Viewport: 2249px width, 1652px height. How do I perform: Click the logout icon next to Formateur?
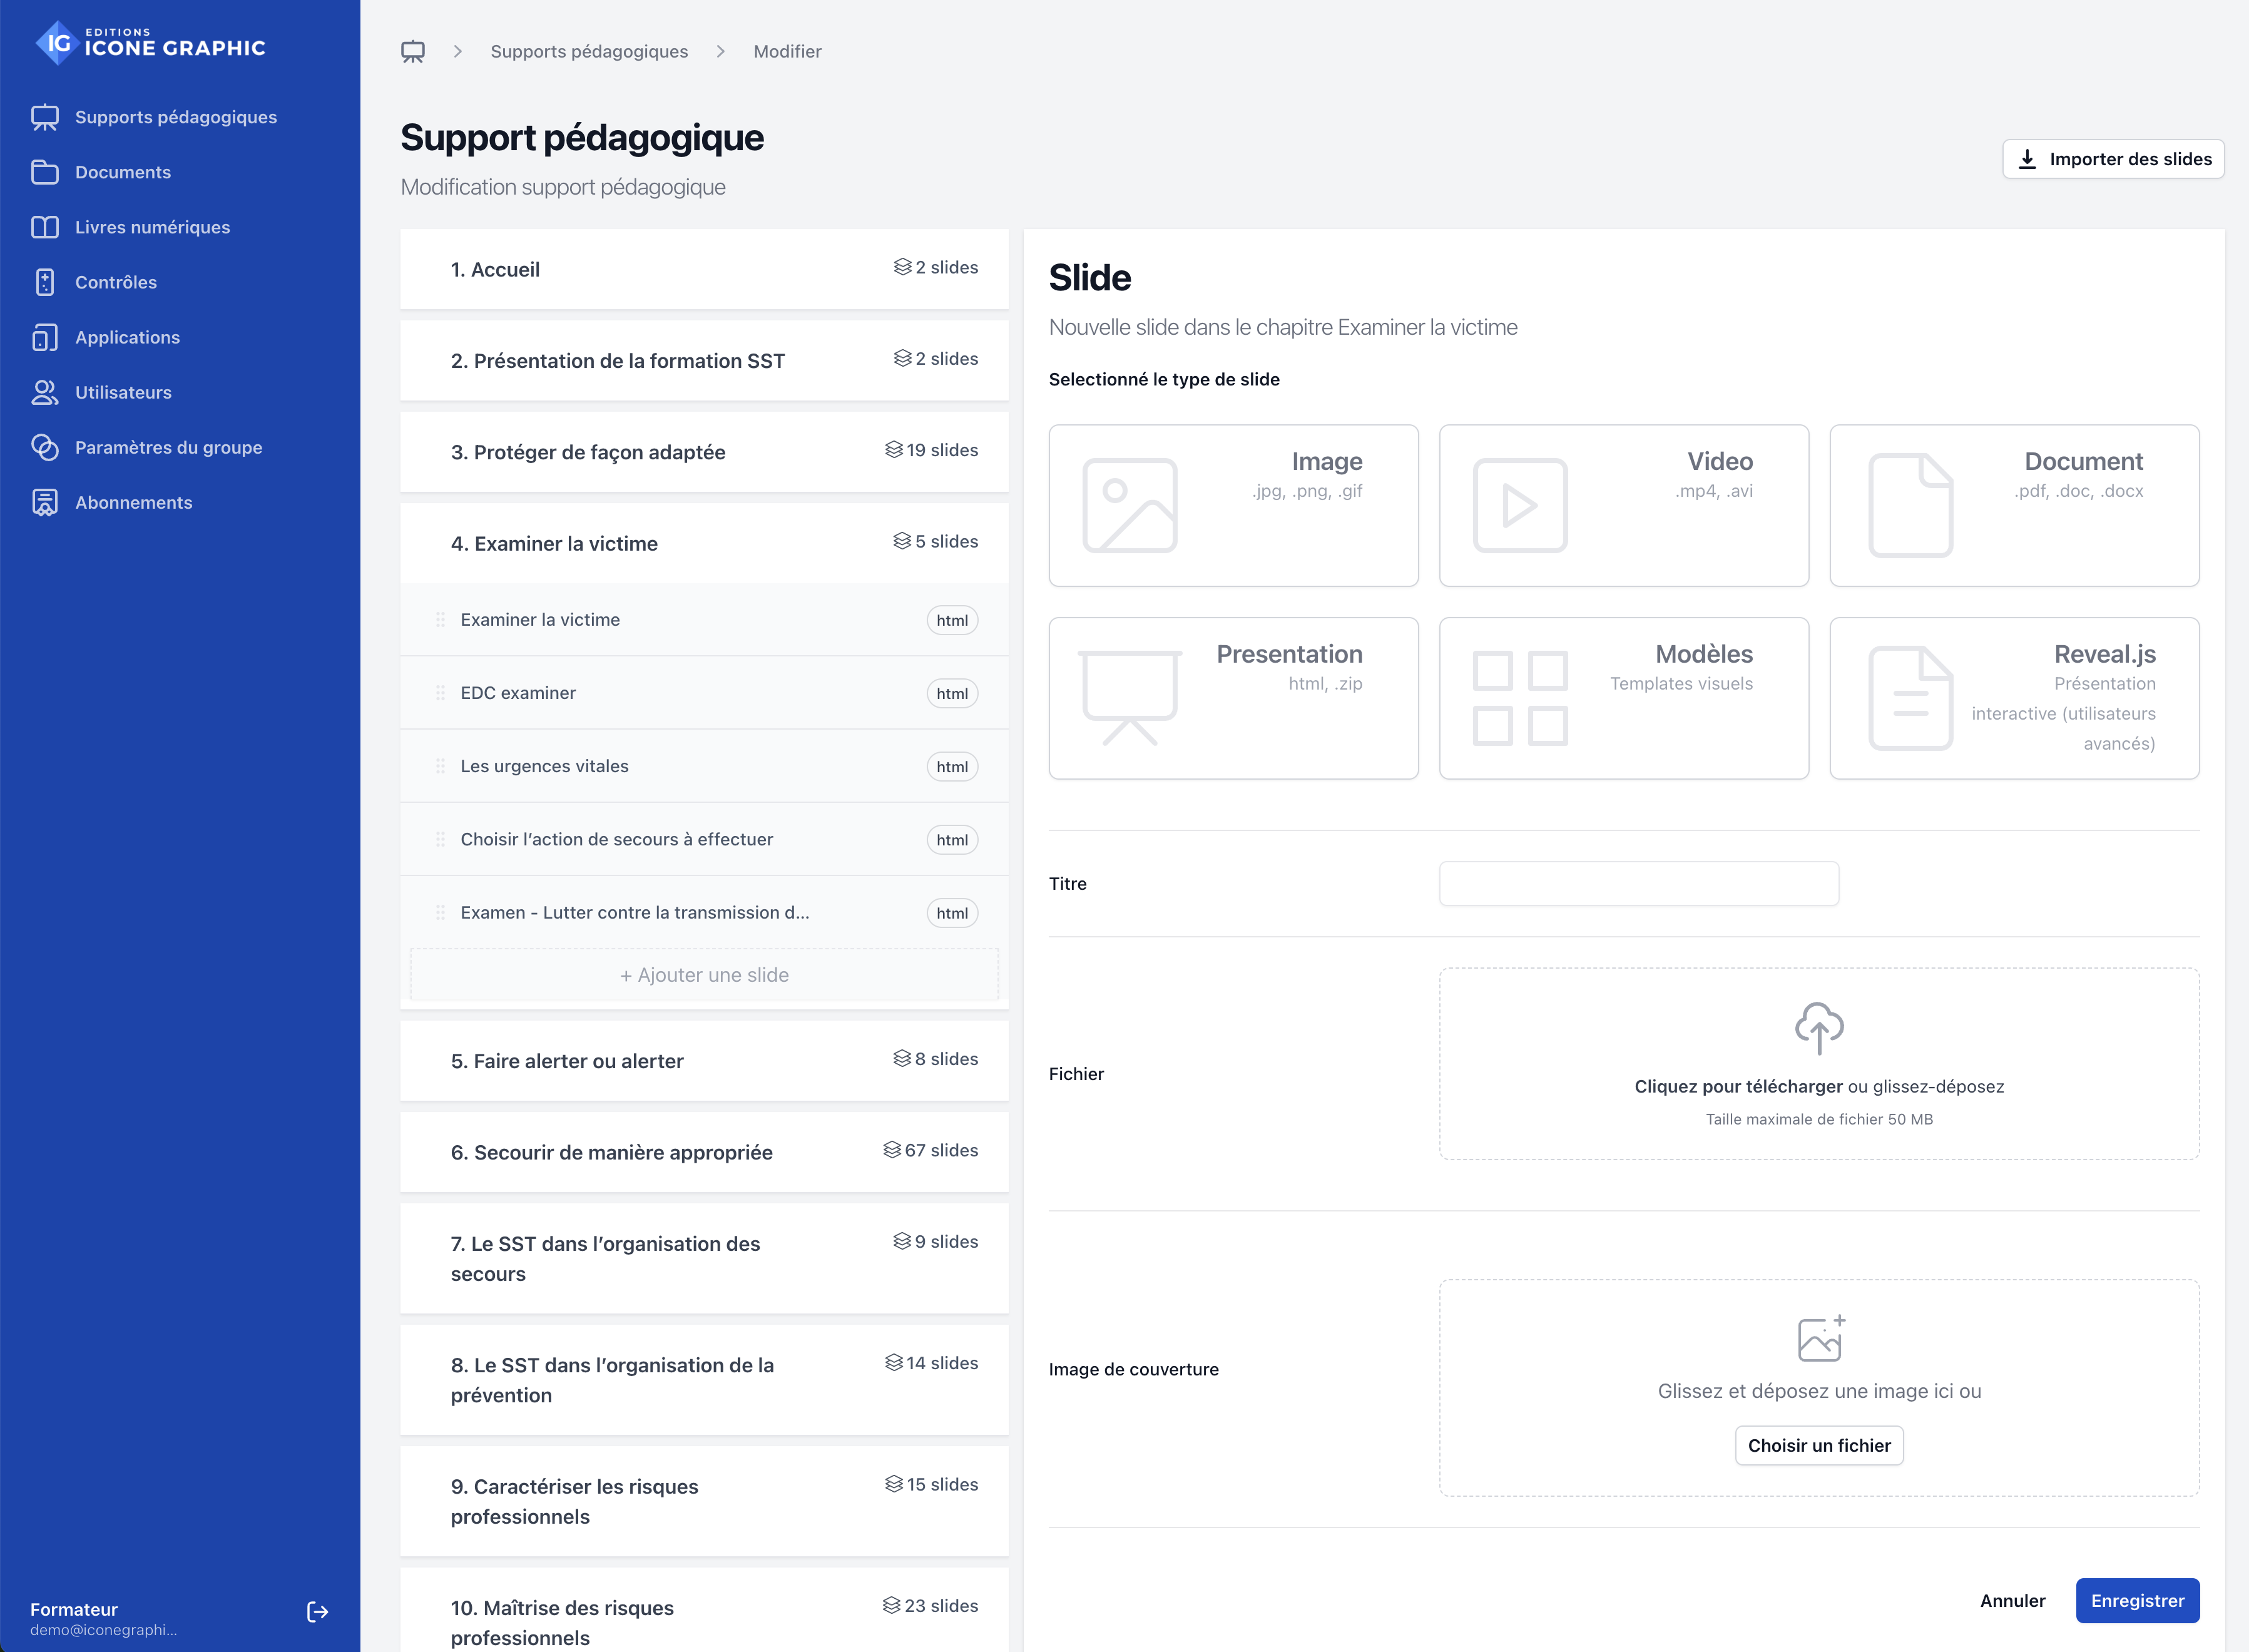(317, 1611)
